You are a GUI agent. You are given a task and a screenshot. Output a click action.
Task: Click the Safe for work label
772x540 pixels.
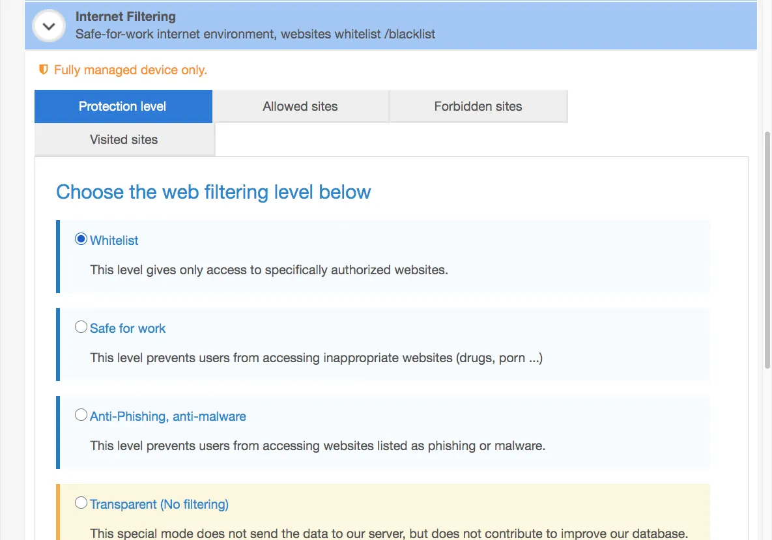pos(128,328)
